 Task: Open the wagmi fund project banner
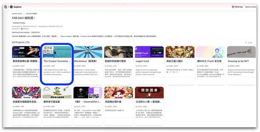[149, 52]
